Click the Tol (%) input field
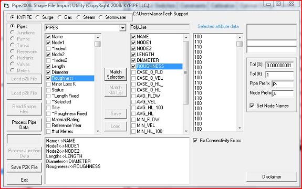 [279, 66]
